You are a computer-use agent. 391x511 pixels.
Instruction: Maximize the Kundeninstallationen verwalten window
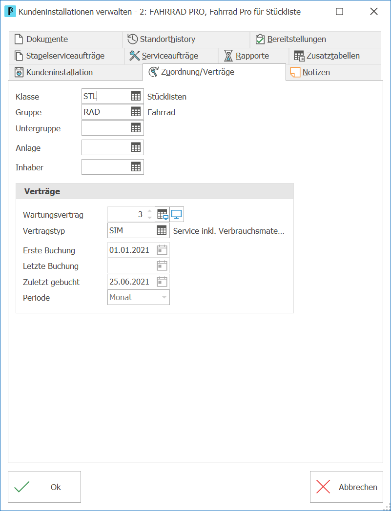340,12
